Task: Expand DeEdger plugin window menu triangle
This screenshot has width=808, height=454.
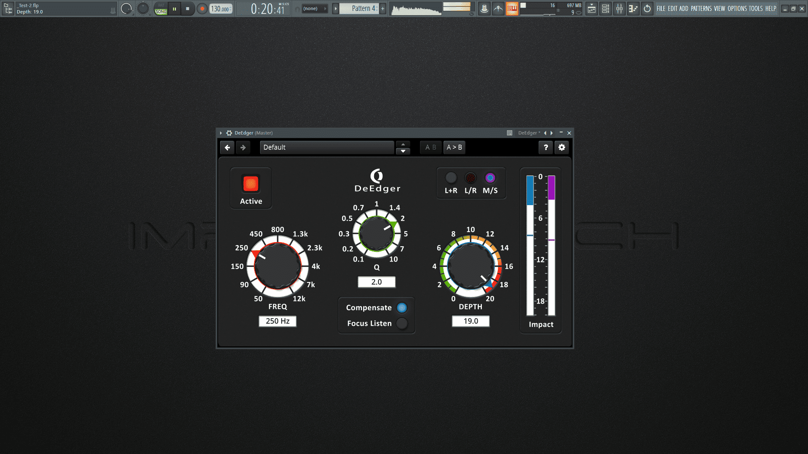Action: (x=221, y=133)
